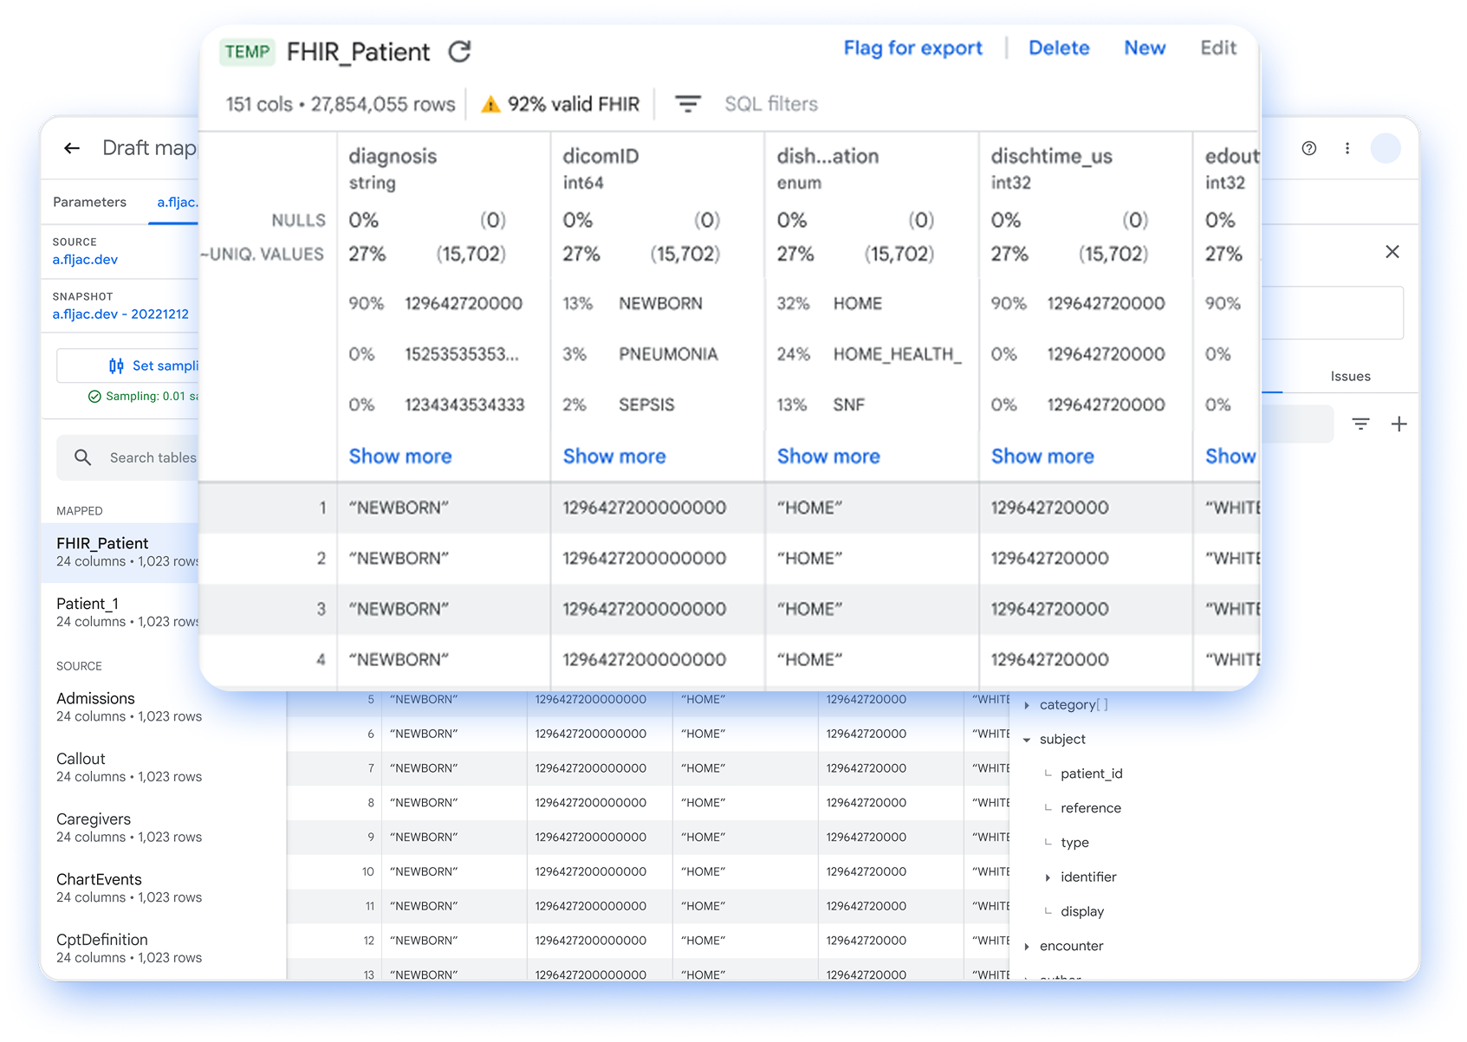Click the text input box in right panel
This screenshot has height=1042, width=1467.
pos(1332,313)
